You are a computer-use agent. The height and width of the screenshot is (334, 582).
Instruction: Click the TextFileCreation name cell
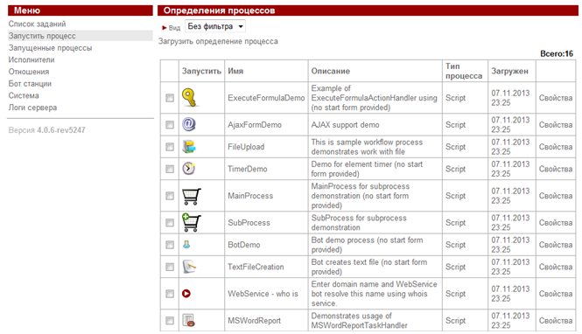(256, 267)
